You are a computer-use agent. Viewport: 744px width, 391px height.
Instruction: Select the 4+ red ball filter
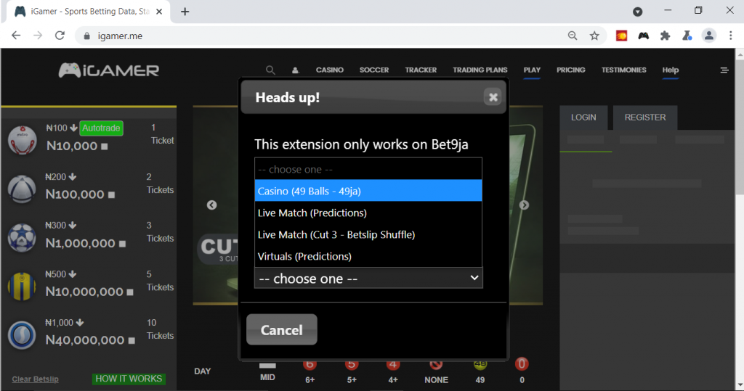[x=393, y=366]
